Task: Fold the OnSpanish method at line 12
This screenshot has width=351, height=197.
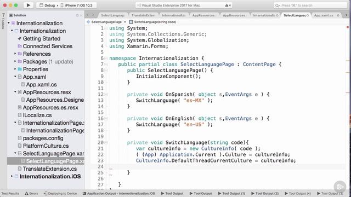Action: [106, 95]
